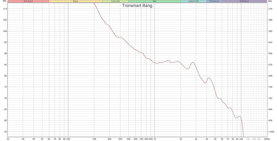Click the 65 value on SPL axis
Screen dimensions: 277x141
pos(5,109)
